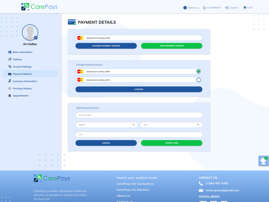Select the Basic Information sidebar icon

tap(9, 52)
